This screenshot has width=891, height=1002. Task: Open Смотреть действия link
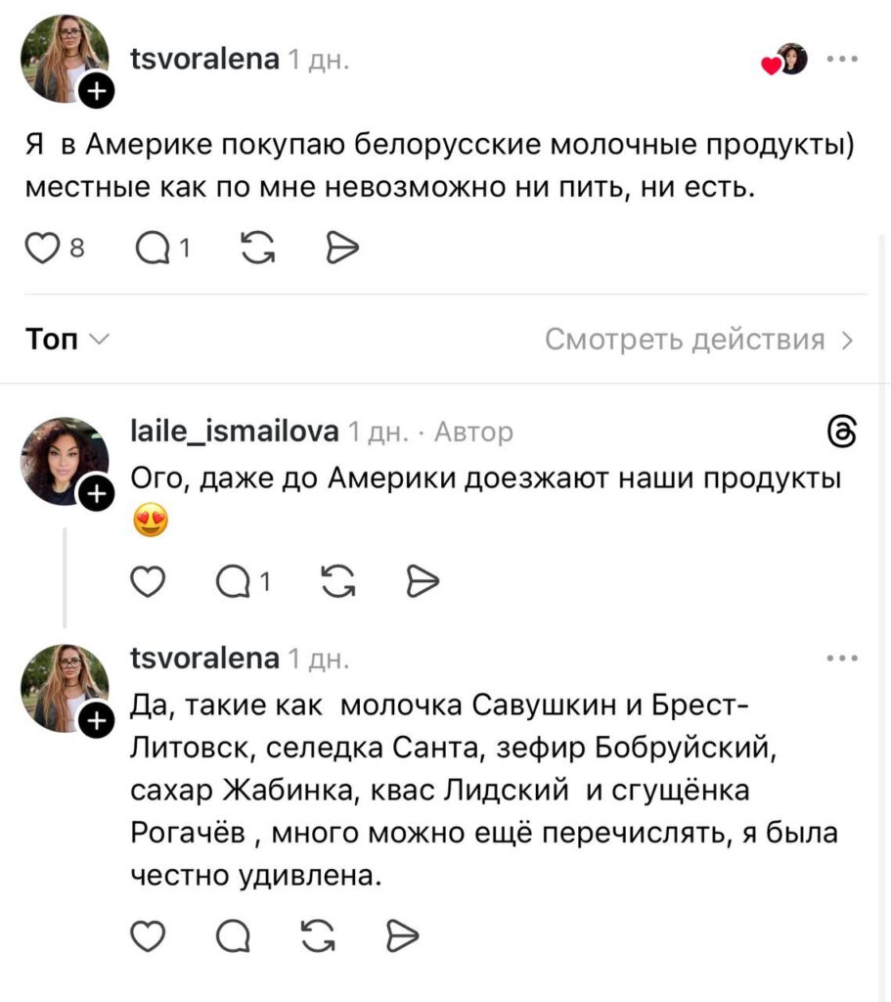(700, 340)
